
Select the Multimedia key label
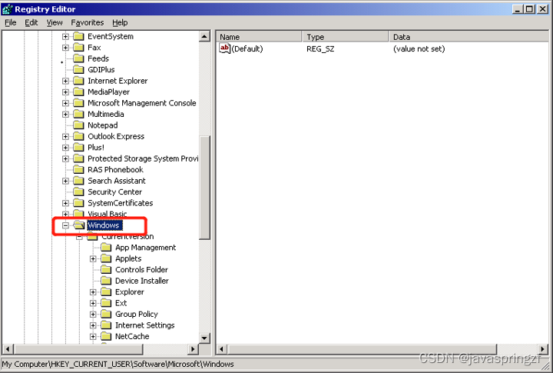[106, 114]
